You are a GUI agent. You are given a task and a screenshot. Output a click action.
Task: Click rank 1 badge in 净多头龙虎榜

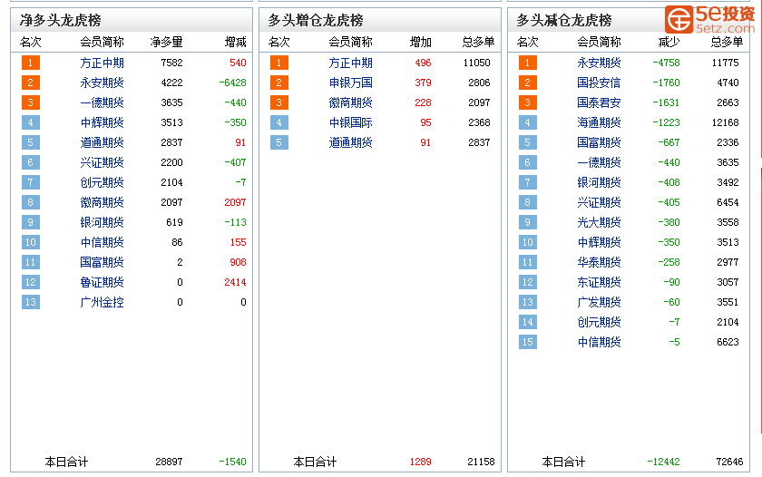point(31,63)
